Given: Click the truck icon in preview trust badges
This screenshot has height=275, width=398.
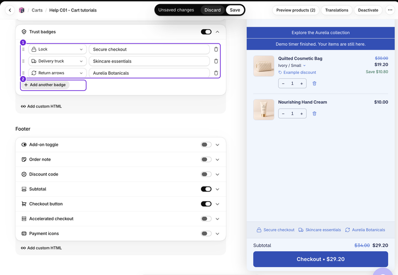Looking at the screenshot, I should coord(301,230).
